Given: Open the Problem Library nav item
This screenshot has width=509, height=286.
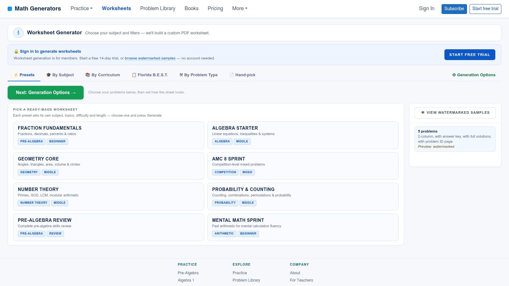Looking at the screenshot, I should tap(158, 9).
